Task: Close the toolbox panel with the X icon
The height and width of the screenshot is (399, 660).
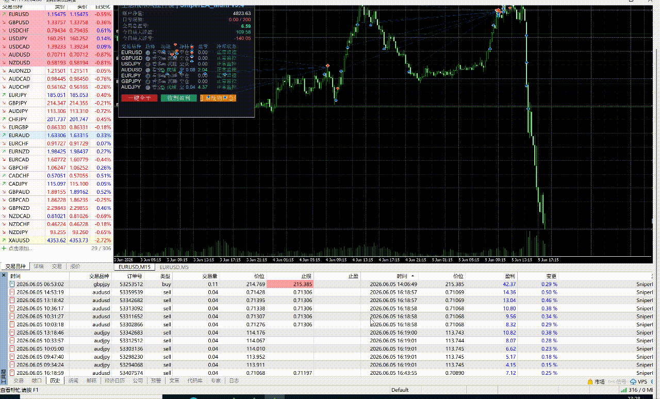Action: (x=4, y=276)
